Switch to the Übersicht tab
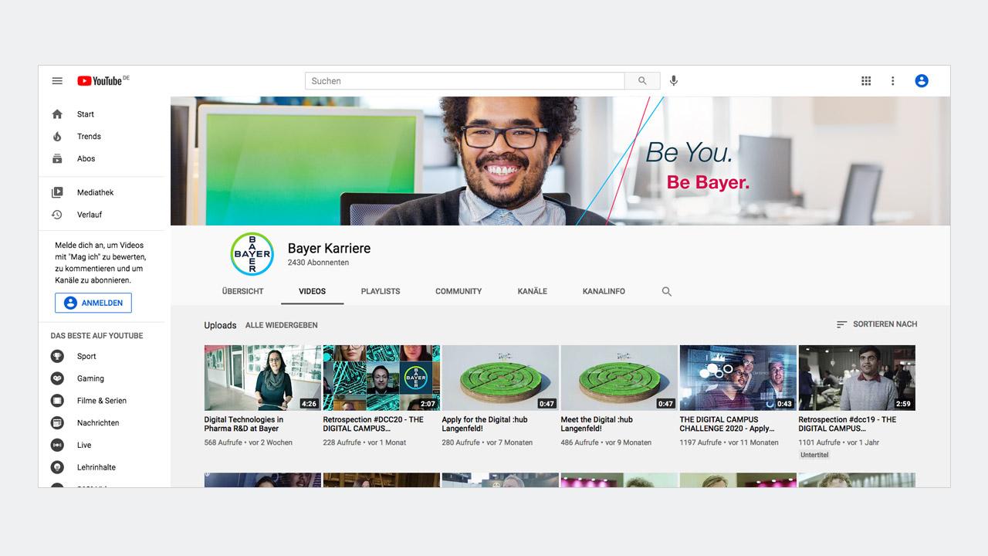 tap(242, 292)
